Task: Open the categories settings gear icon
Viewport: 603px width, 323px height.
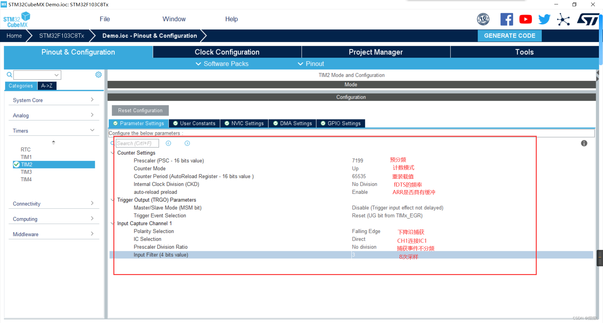Action: pos(98,75)
